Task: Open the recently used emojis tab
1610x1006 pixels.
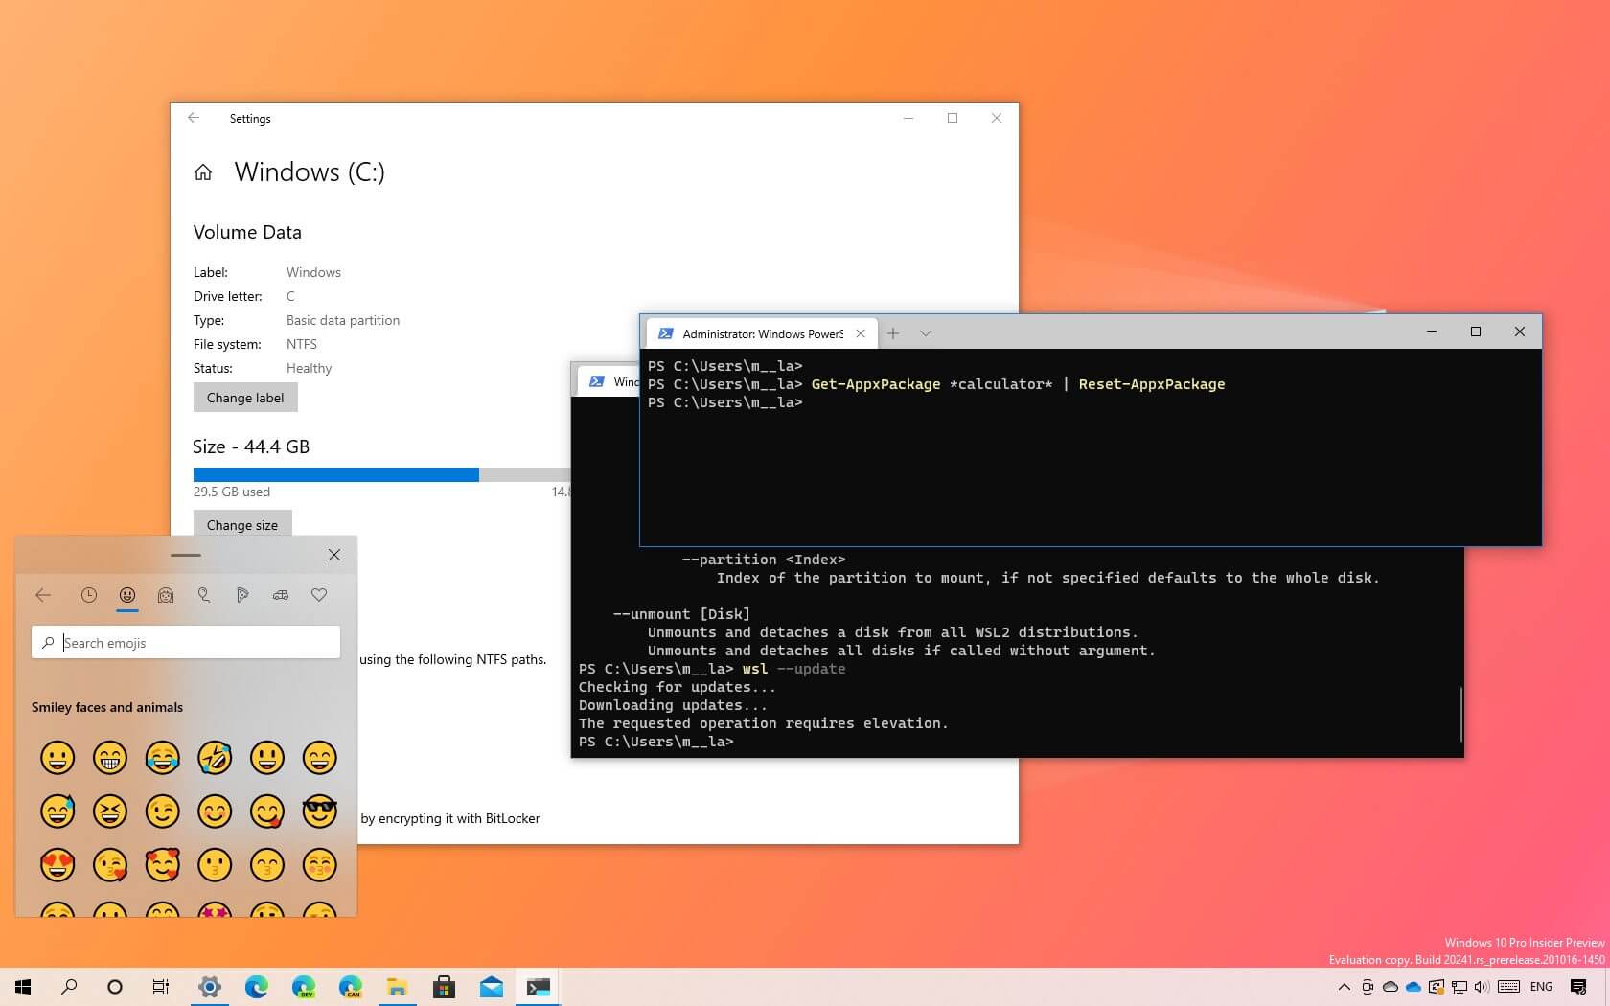Action: (x=89, y=595)
